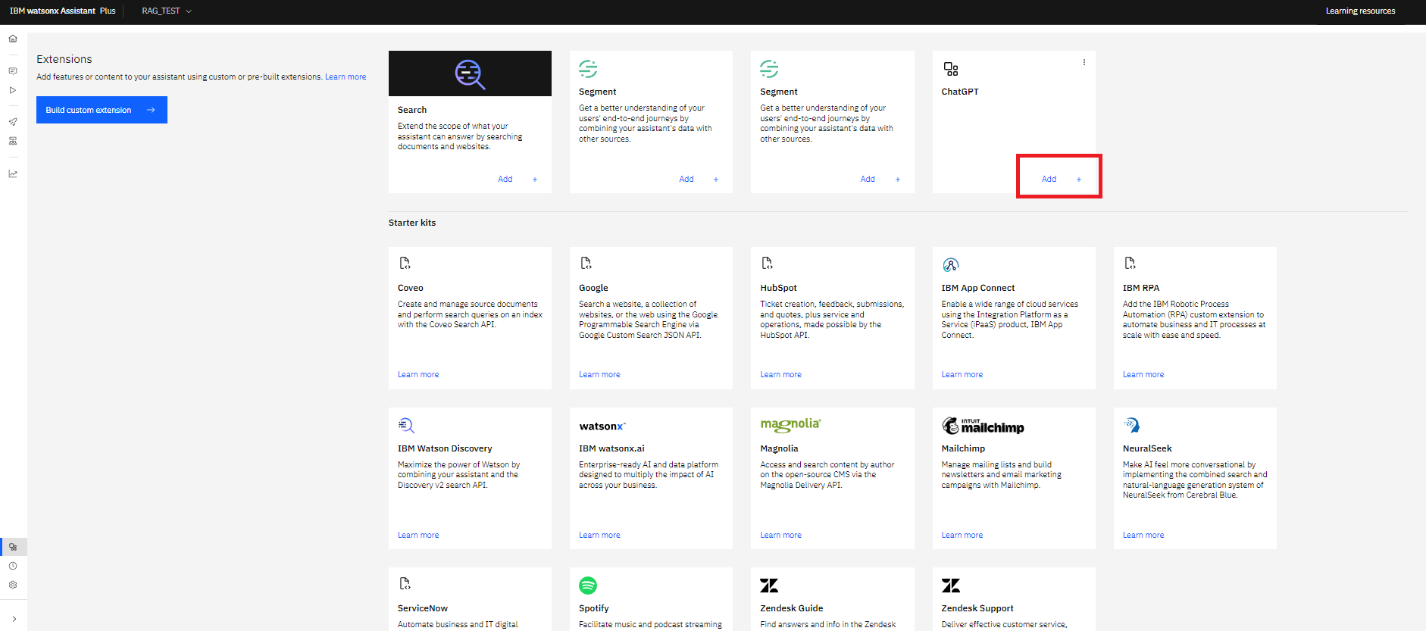This screenshot has width=1426, height=631.
Task: Click the watsonx logo
Action: (602, 426)
